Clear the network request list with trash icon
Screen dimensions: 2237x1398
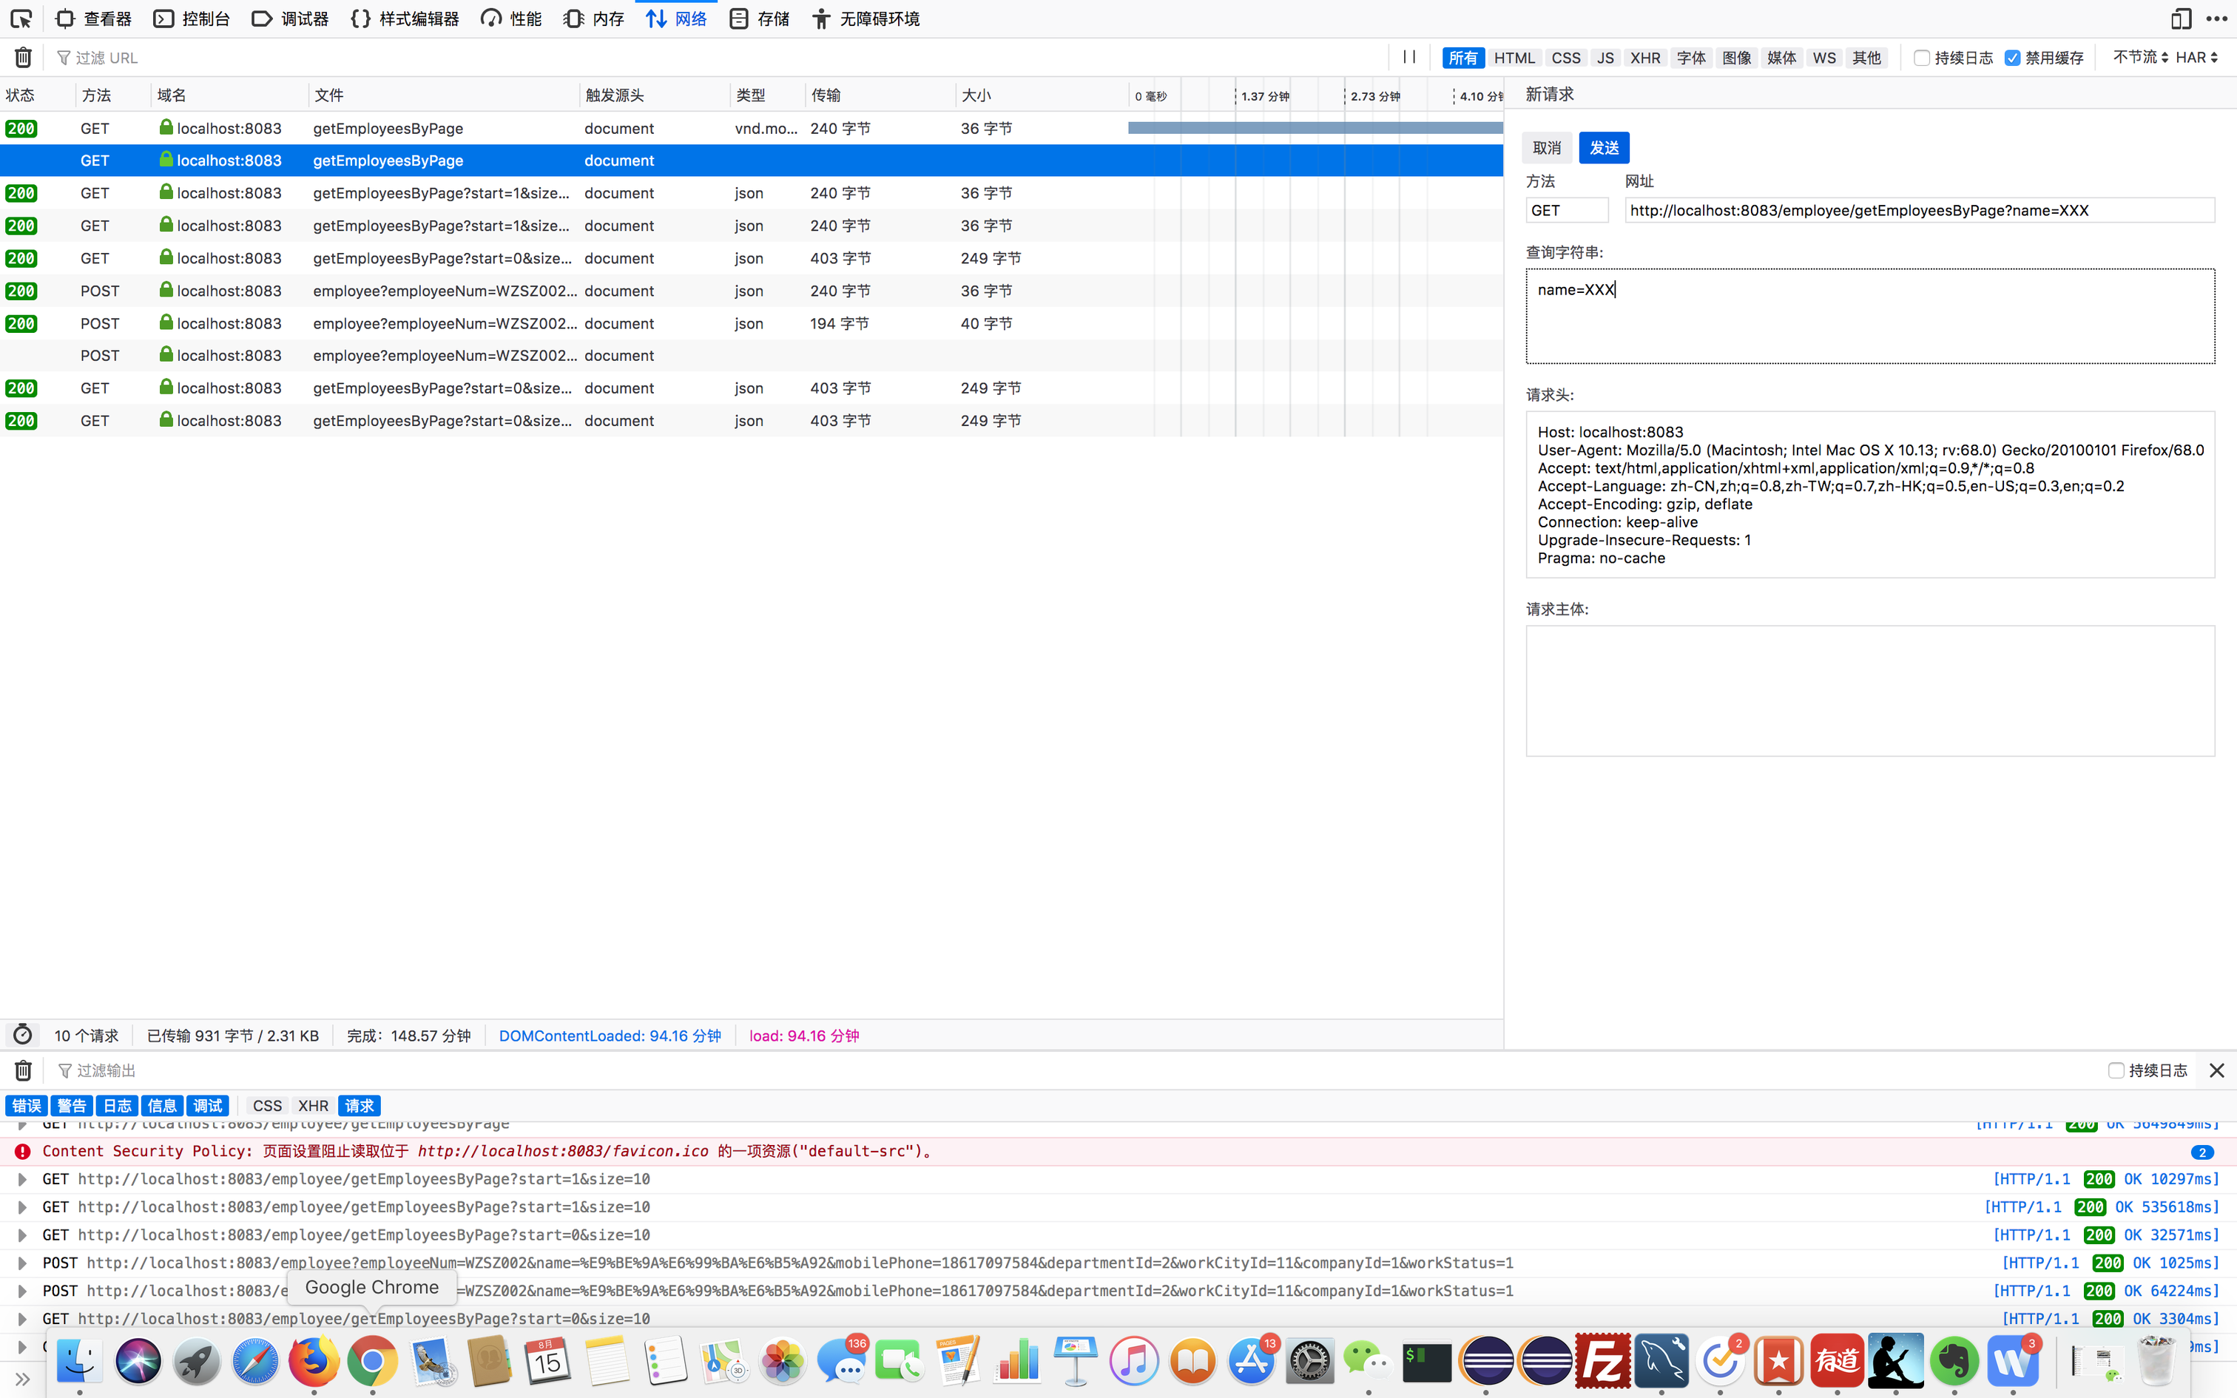pyautogui.click(x=22, y=58)
